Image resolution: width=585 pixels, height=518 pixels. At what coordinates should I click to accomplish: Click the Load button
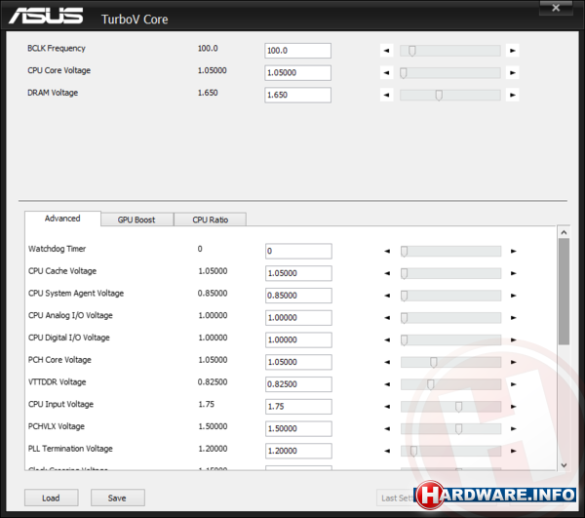51,498
